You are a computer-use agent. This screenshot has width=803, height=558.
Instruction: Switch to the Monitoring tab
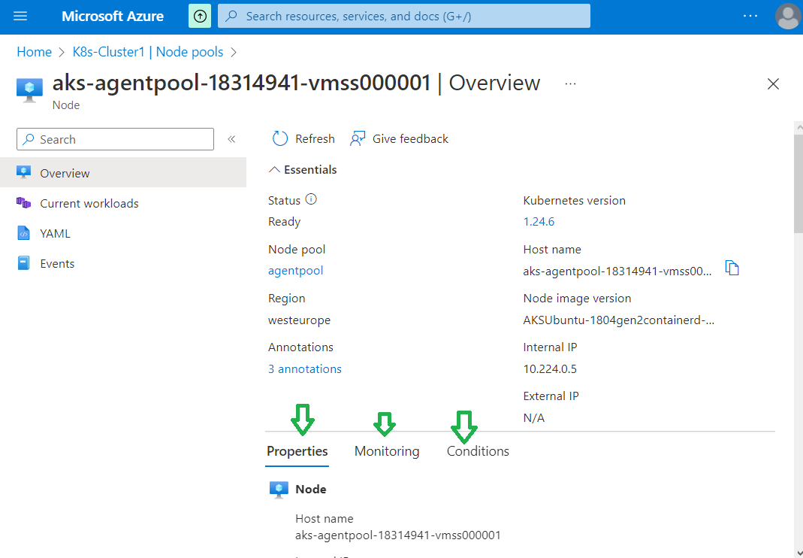coord(387,451)
